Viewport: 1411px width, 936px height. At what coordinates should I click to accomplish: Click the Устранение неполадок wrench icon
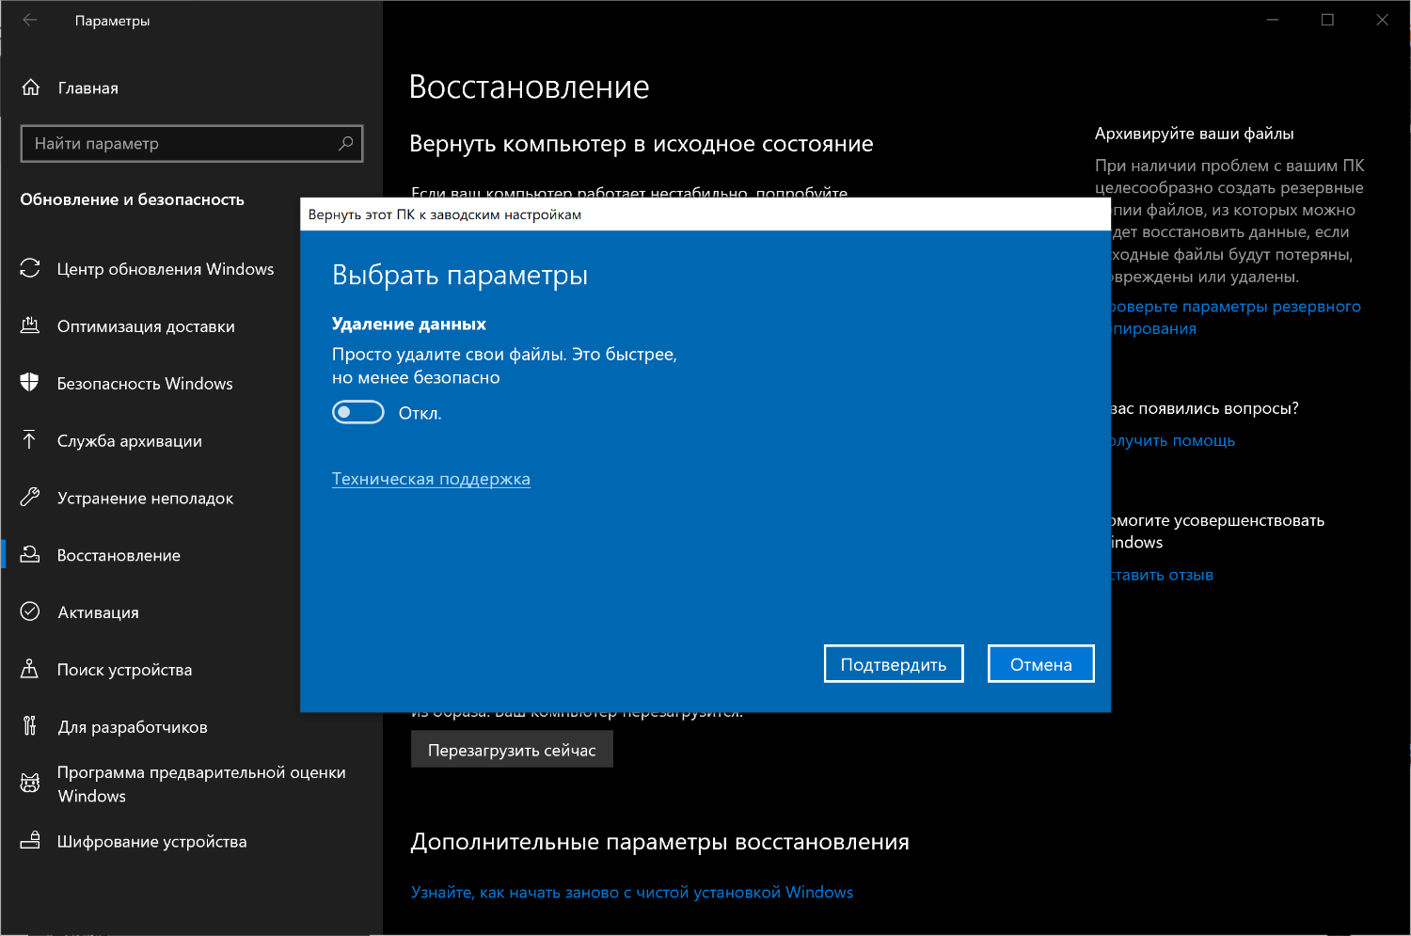click(x=30, y=498)
